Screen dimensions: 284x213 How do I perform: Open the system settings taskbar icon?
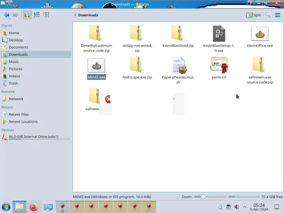[48, 207]
